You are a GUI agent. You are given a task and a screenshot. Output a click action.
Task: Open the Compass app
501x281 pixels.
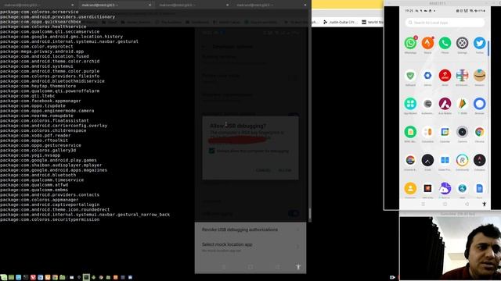pyautogui.click(x=479, y=160)
